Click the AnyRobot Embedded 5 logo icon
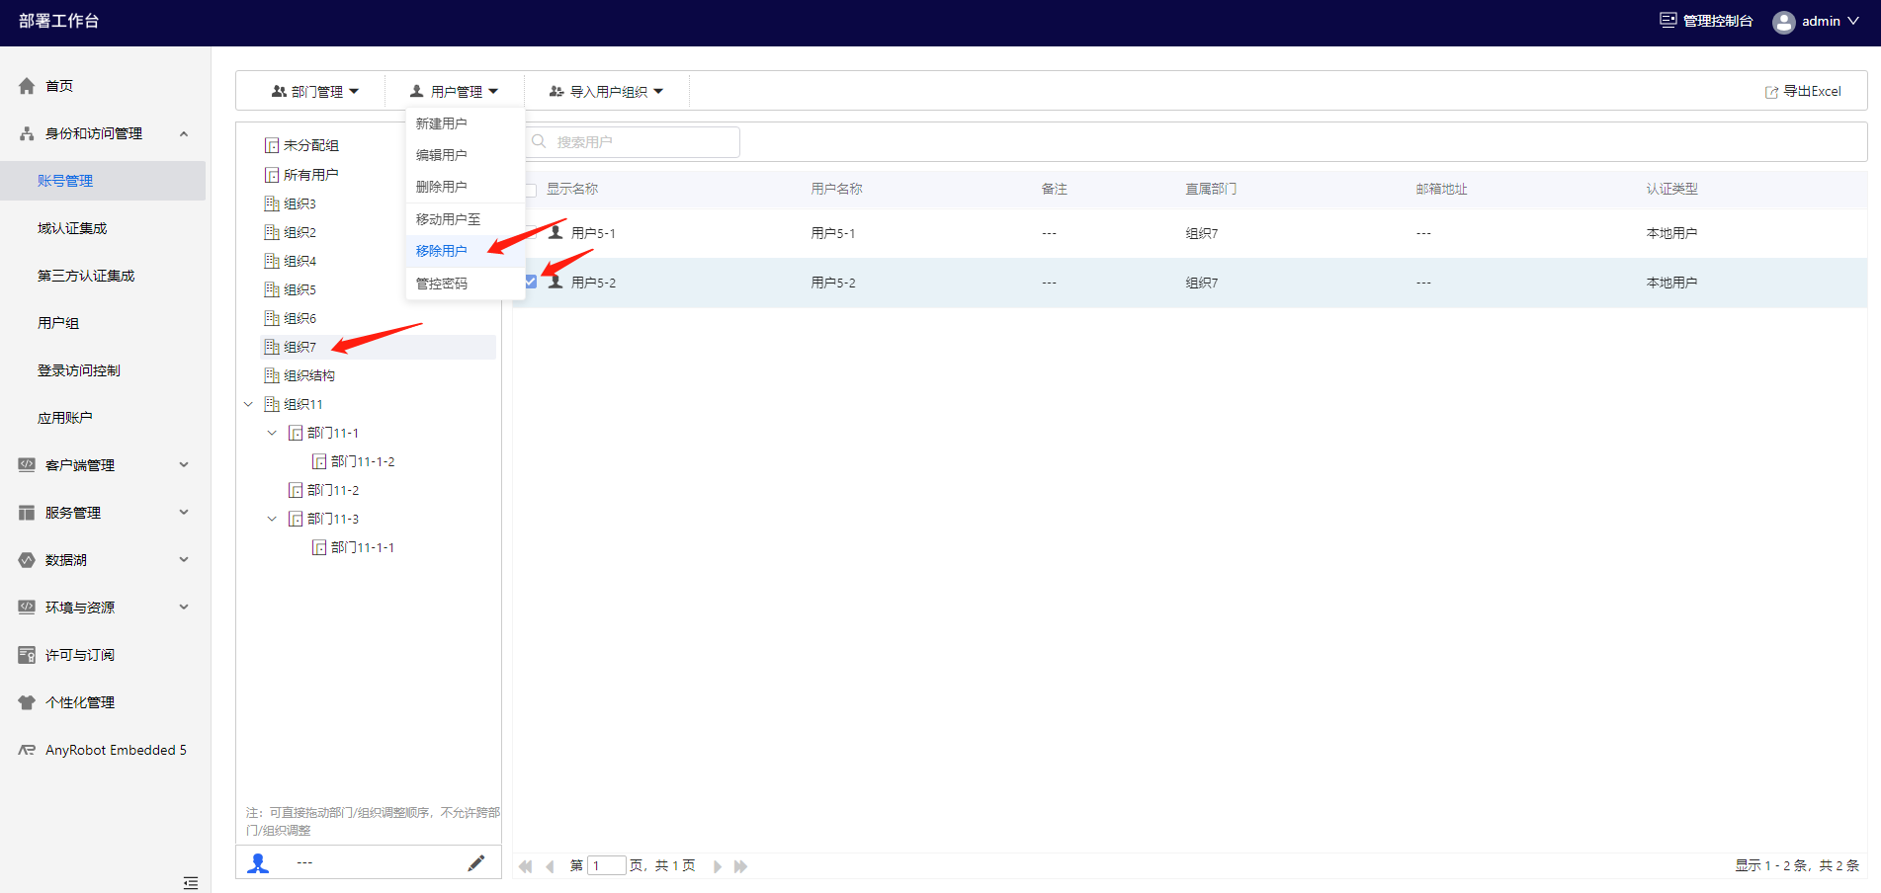The height and width of the screenshot is (893, 1881). click(27, 750)
